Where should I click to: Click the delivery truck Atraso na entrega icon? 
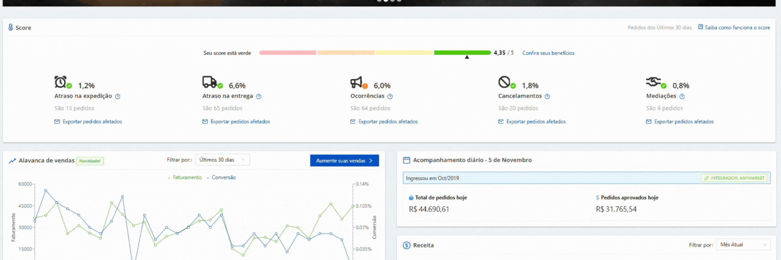(x=209, y=81)
